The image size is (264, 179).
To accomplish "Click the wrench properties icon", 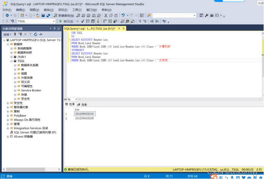I will tap(206, 15).
